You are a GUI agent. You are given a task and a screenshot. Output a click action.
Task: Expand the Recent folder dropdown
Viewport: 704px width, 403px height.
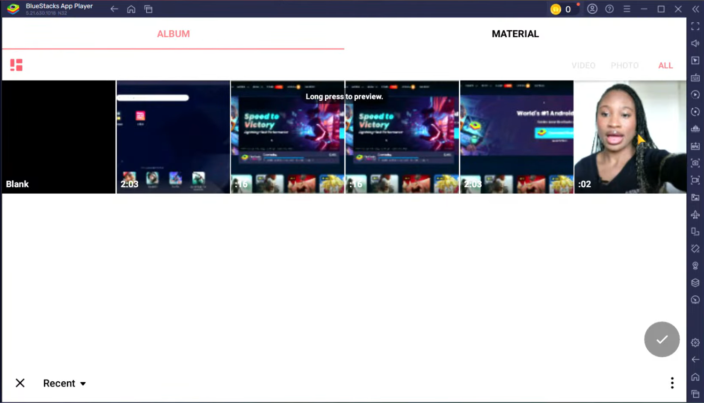[65, 383]
